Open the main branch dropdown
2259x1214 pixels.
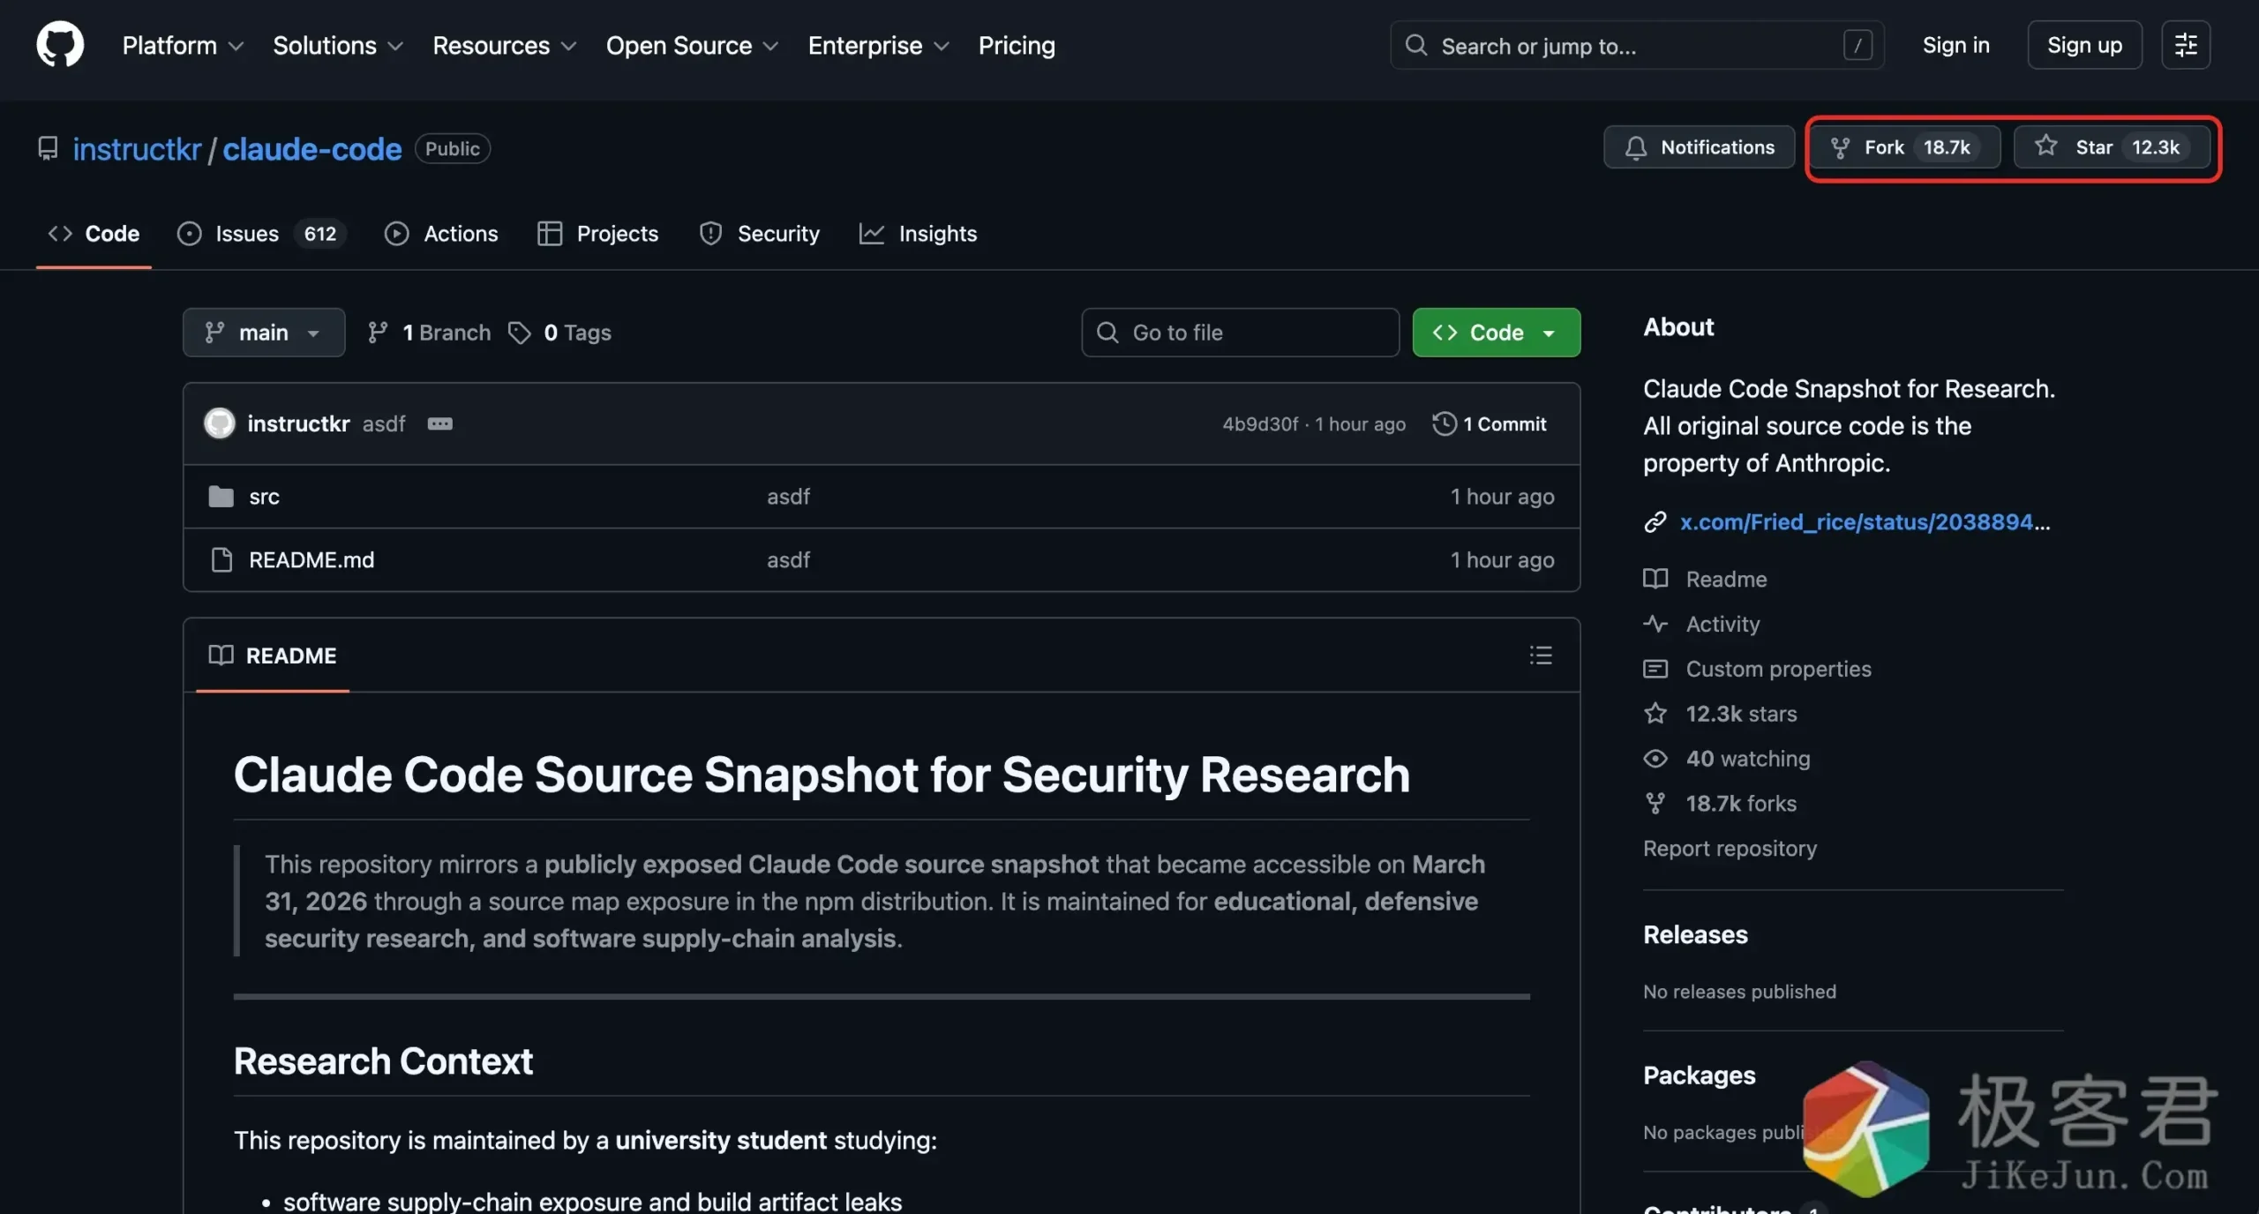(x=263, y=333)
